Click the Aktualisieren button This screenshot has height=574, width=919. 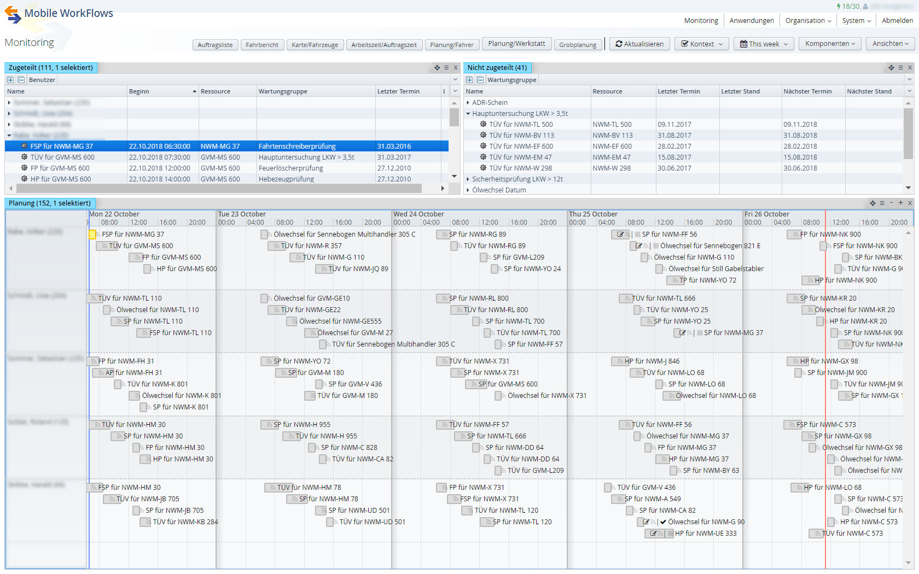(x=639, y=44)
